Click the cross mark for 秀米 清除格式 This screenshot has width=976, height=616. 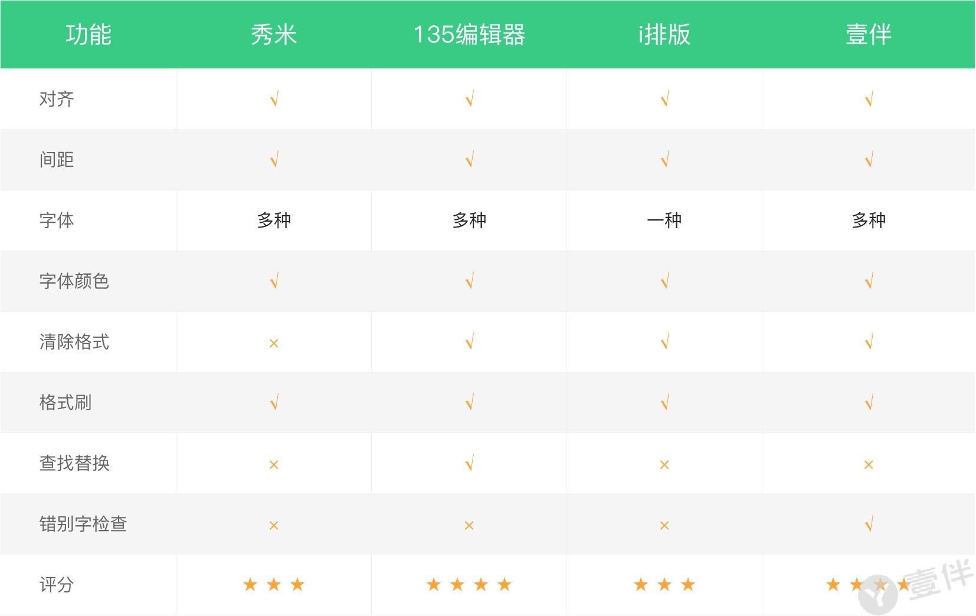coord(273,342)
